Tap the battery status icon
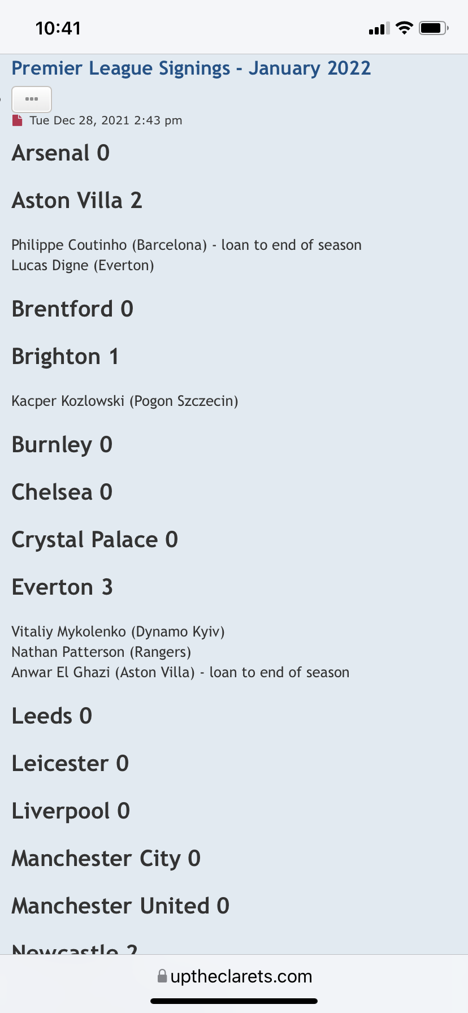Screen dimensions: 468x1013 coord(433,28)
